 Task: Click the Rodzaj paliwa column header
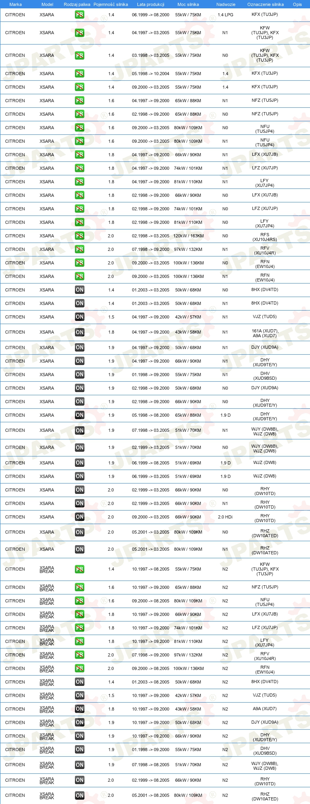[77, 4]
